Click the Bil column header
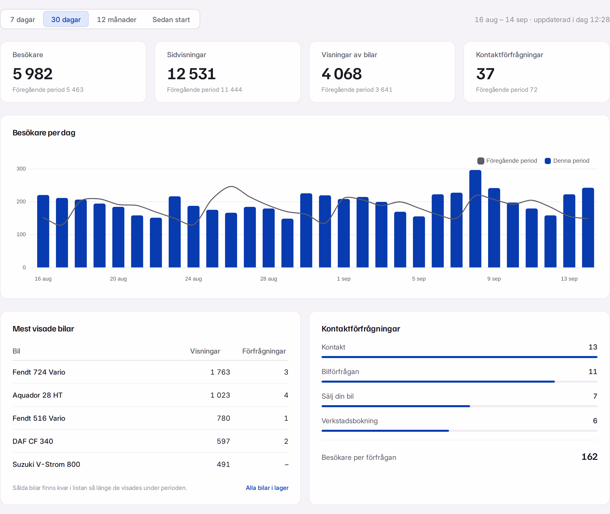 point(16,351)
